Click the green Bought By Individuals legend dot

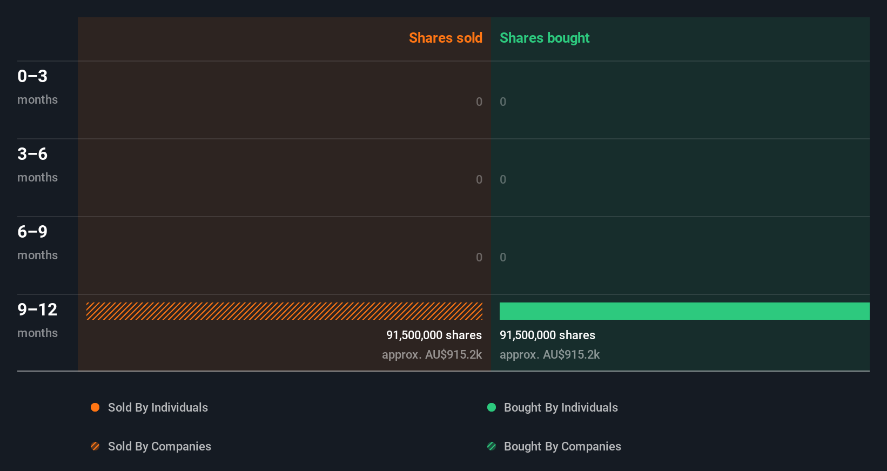[x=492, y=407]
